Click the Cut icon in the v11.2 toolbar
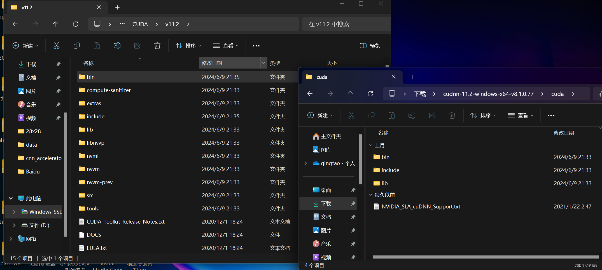Image resolution: width=602 pixels, height=270 pixels. (56, 45)
